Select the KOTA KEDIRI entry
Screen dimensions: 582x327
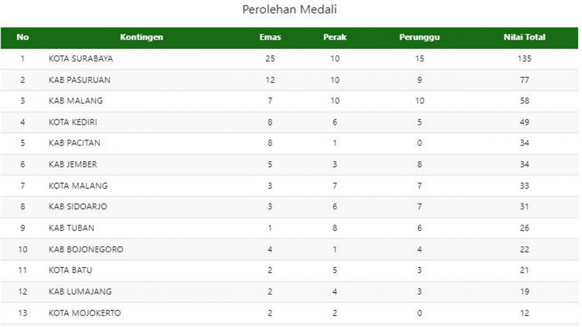73,122
